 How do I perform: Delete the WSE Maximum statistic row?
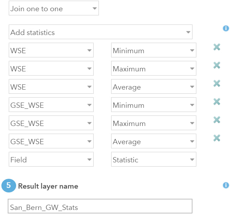(x=217, y=65)
